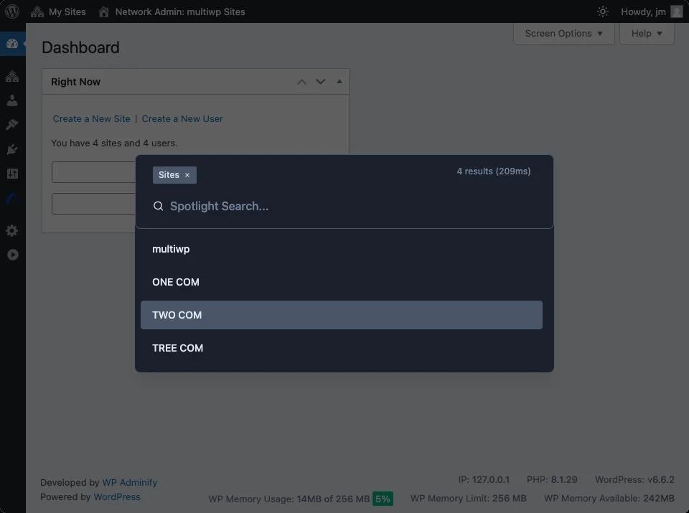
Task: Open the Screen Options dropdown
Action: 563,33
